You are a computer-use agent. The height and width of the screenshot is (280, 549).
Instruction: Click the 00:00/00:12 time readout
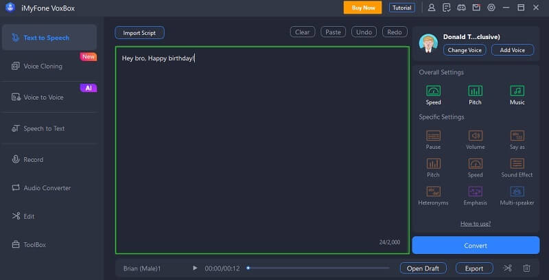(x=222, y=268)
